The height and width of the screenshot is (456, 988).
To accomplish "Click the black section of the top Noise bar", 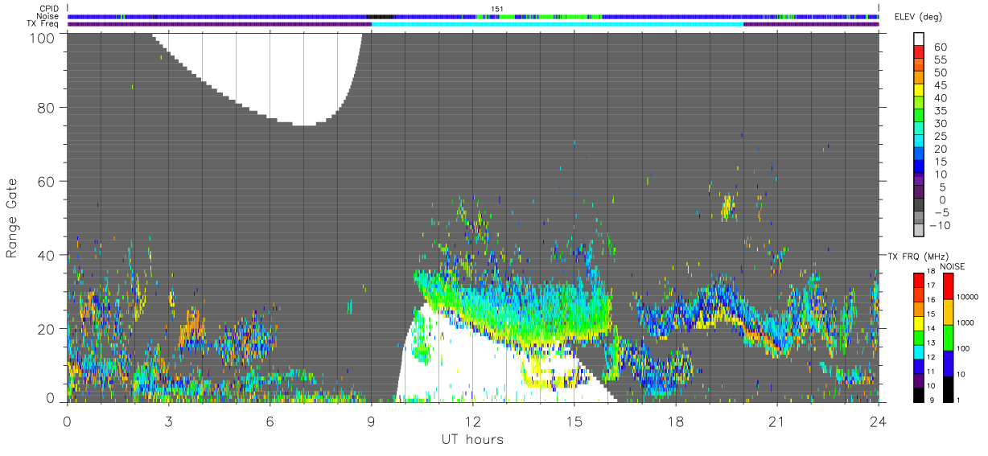I will [380, 16].
